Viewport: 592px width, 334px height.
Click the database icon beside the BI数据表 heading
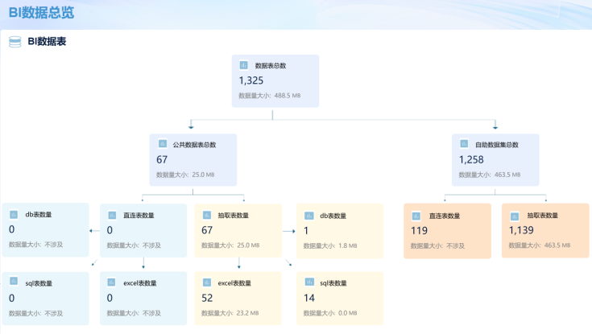(x=14, y=42)
